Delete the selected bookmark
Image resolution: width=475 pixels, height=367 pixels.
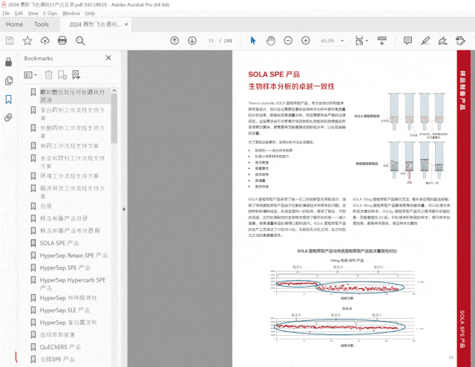pyautogui.click(x=48, y=74)
